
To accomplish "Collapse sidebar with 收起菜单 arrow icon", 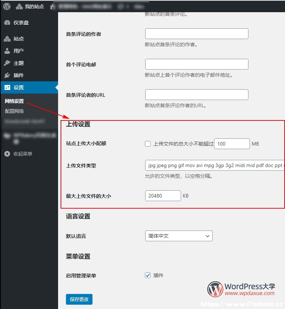I will point(7,154).
